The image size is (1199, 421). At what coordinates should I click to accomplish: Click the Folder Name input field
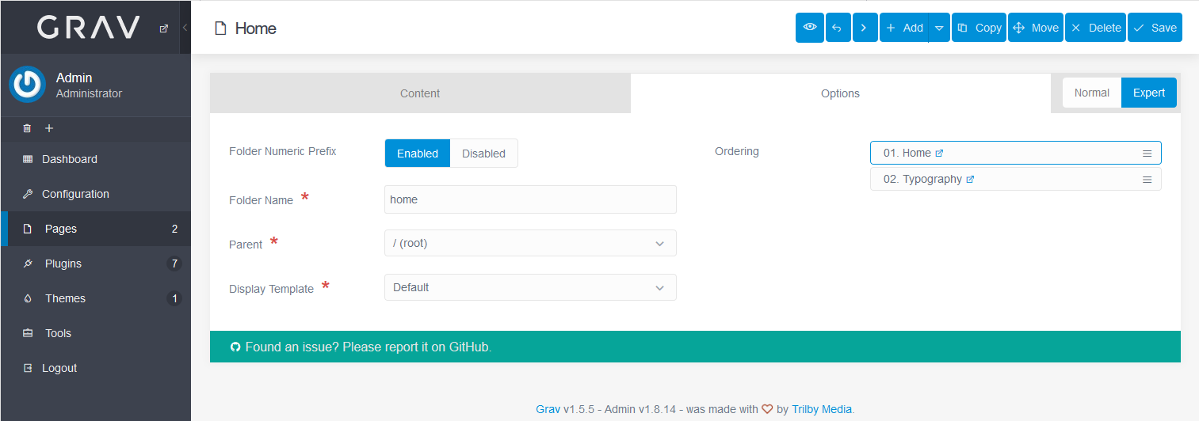(x=530, y=199)
